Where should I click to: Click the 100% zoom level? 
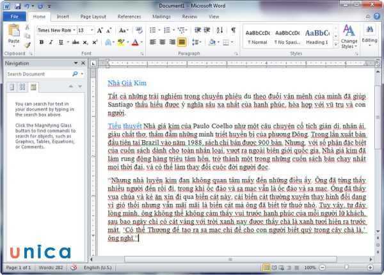310,268
